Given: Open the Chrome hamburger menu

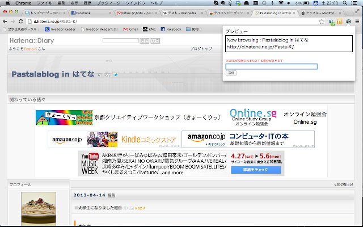Looking at the screenshot, I should (x=357, y=22).
